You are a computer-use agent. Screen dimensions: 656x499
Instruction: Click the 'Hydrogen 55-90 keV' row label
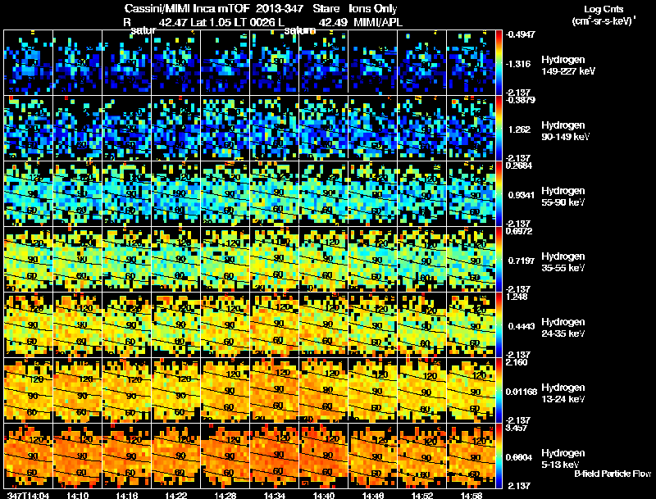(563, 197)
